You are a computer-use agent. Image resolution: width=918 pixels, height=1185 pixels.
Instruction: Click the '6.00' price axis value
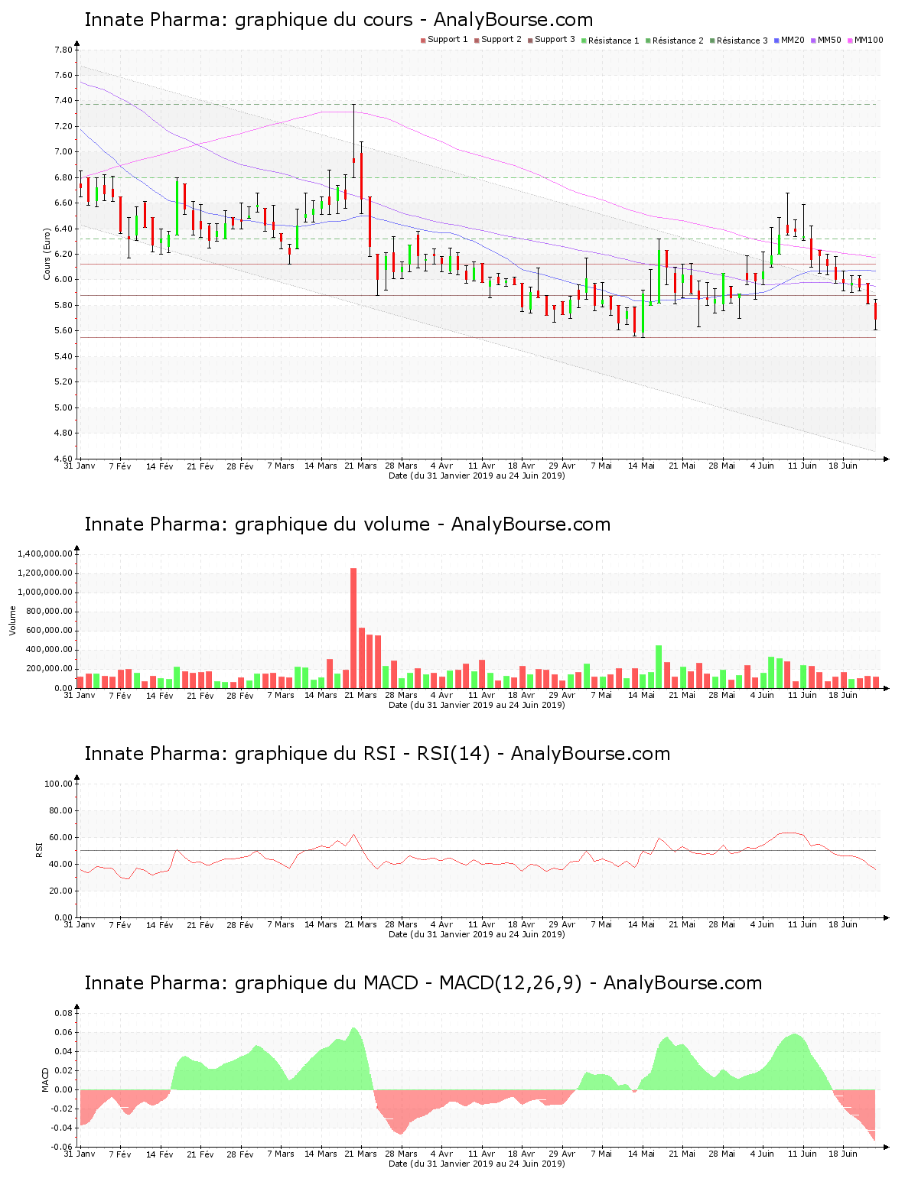(63, 280)
